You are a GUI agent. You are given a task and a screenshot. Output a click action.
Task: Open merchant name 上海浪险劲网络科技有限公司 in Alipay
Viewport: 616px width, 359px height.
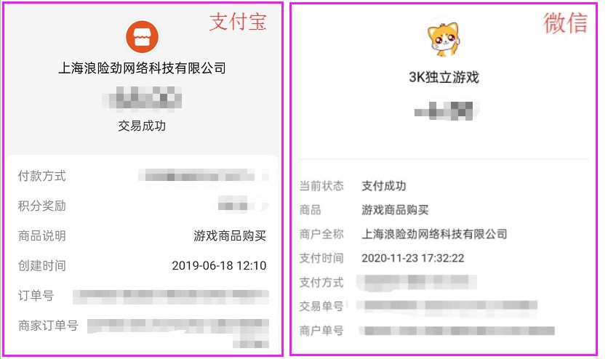tap(143, 68)
